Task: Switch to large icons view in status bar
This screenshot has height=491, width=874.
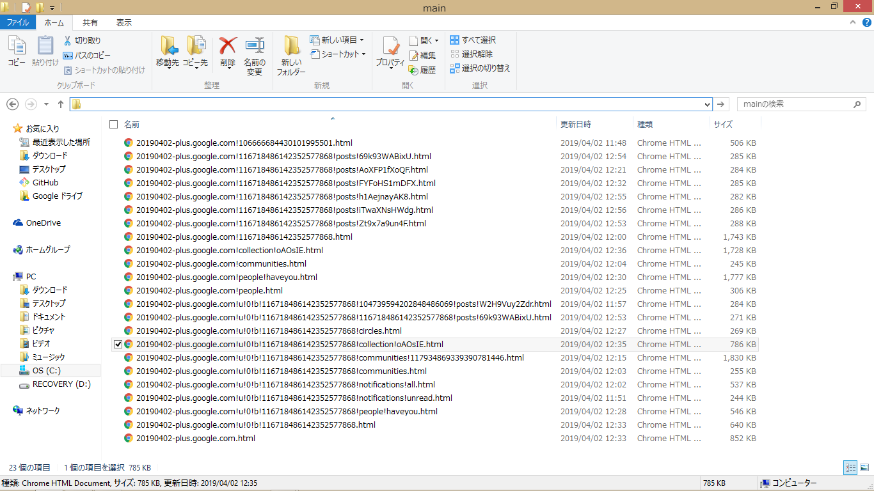Action: tap(864, 468)
